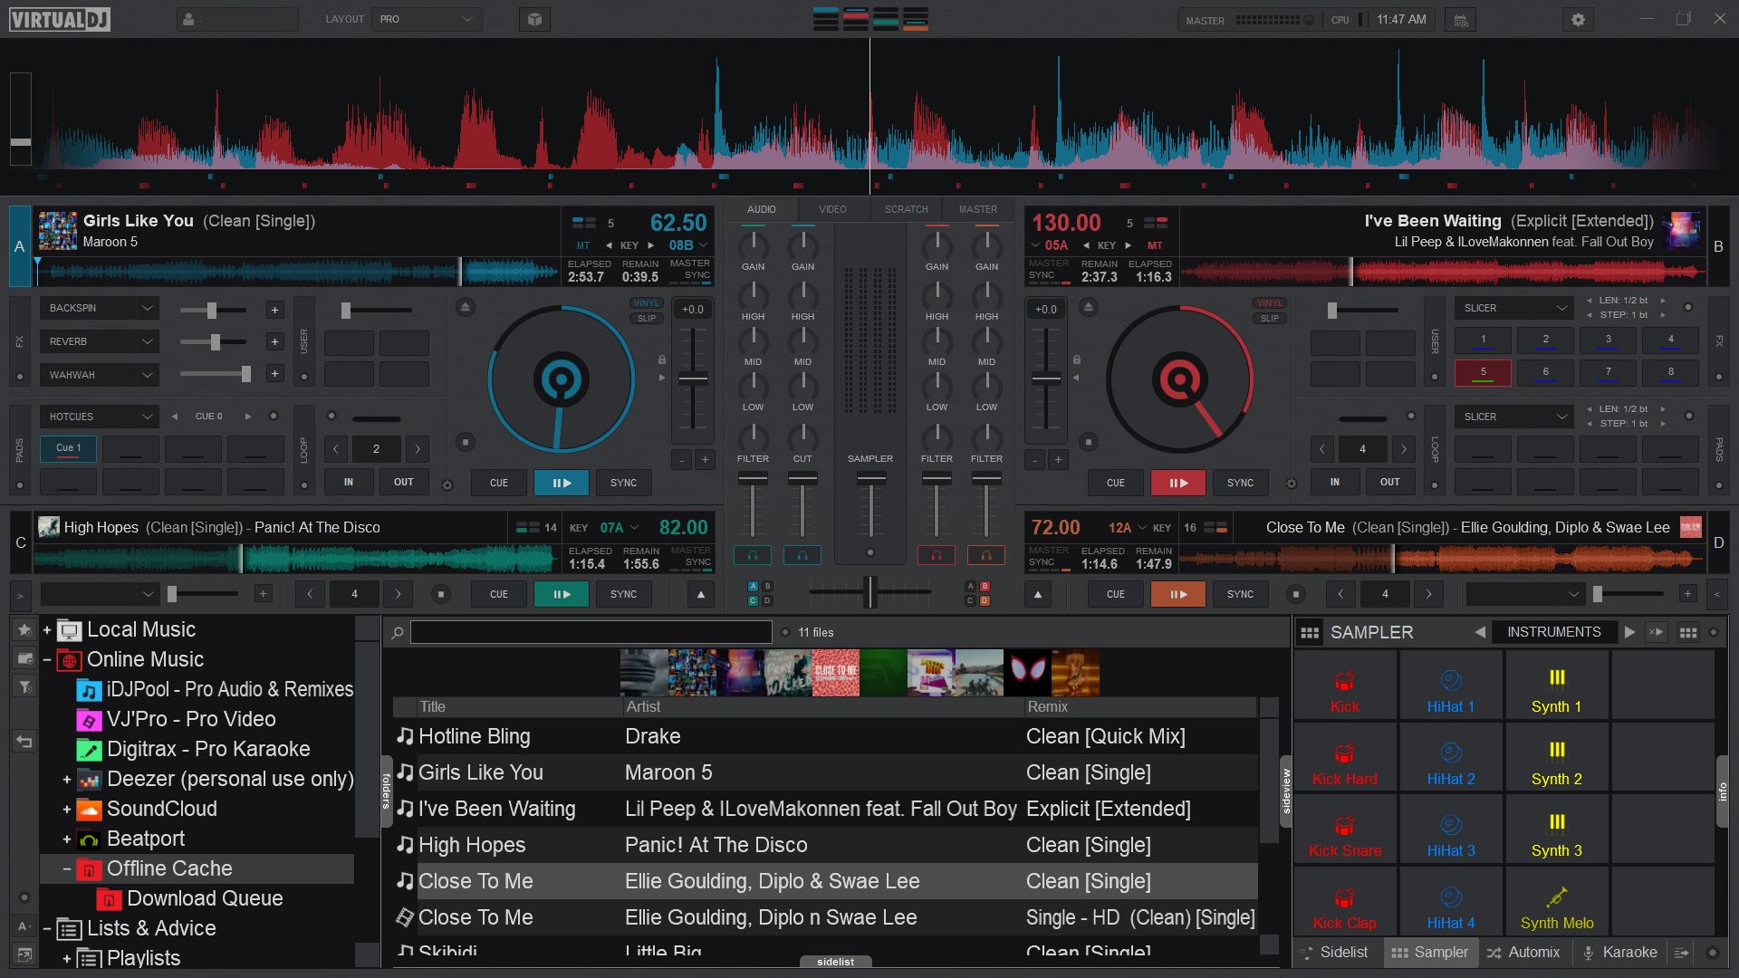Open the favorites star sidebar icon
This screenshot has height=978, width=1739.
[x=24, y=628]
